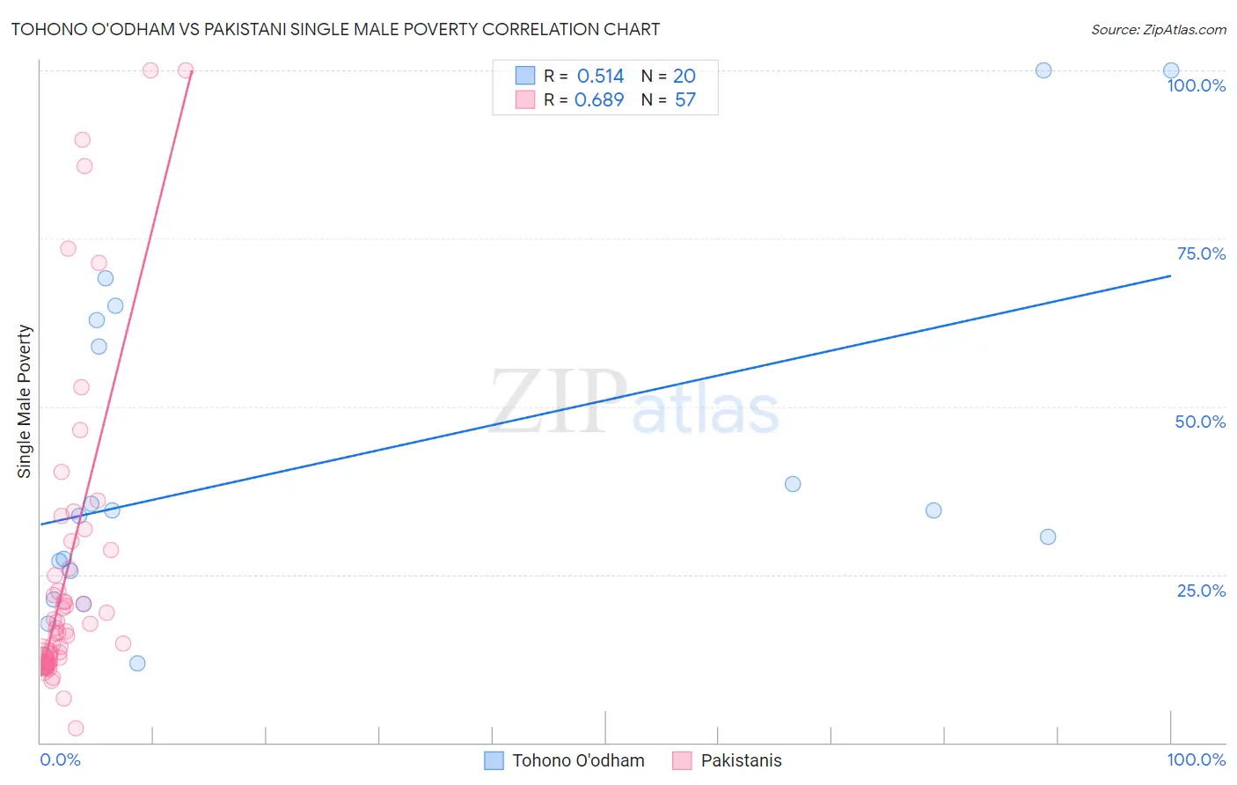Viewport: 1237px width, 785px height.
Task: Click the N = 57 statistic text
Action: (x=668, y=99)
